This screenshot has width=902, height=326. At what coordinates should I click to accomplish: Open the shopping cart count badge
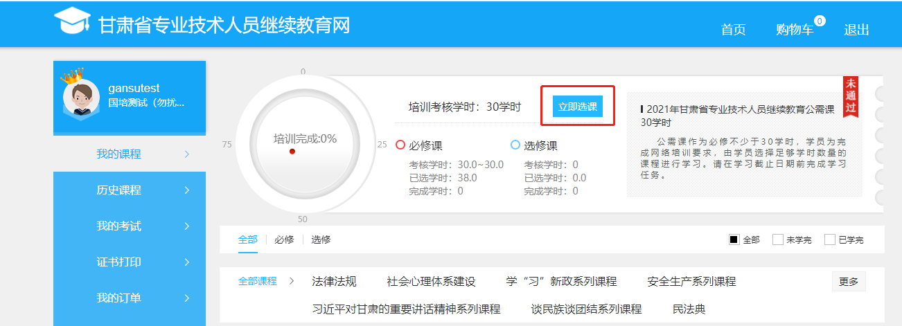[x=820, y=21]
